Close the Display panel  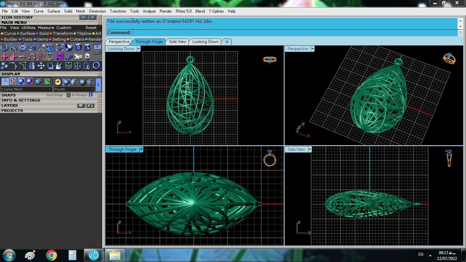pyautogui.click(x=100, y=74)
